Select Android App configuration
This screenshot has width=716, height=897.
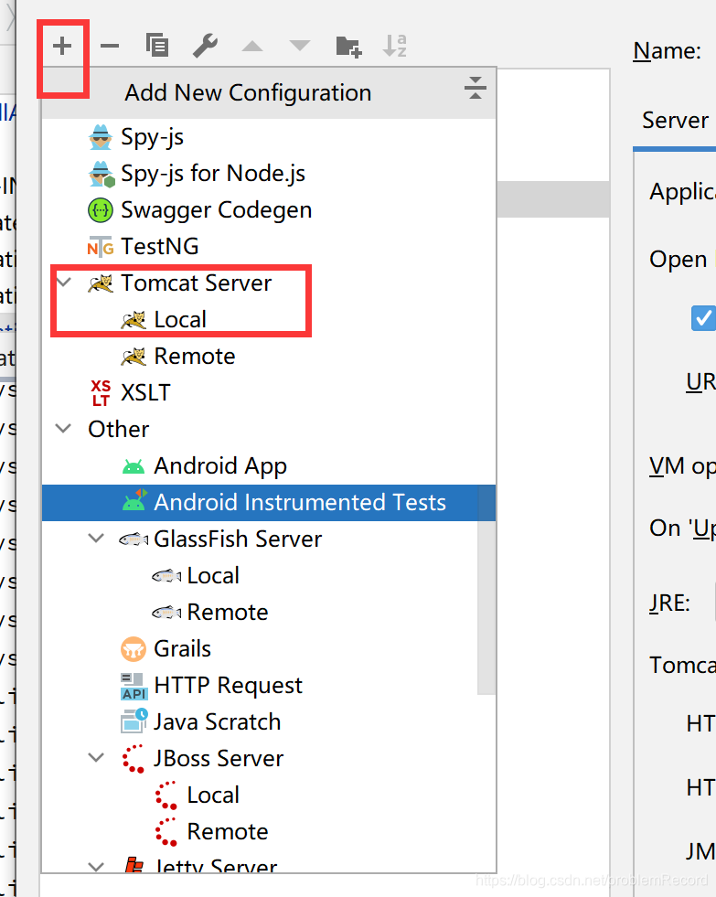click(x=269, y=466)
